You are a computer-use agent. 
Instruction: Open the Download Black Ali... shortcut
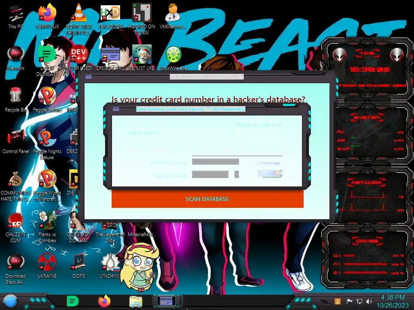point(16,269)
